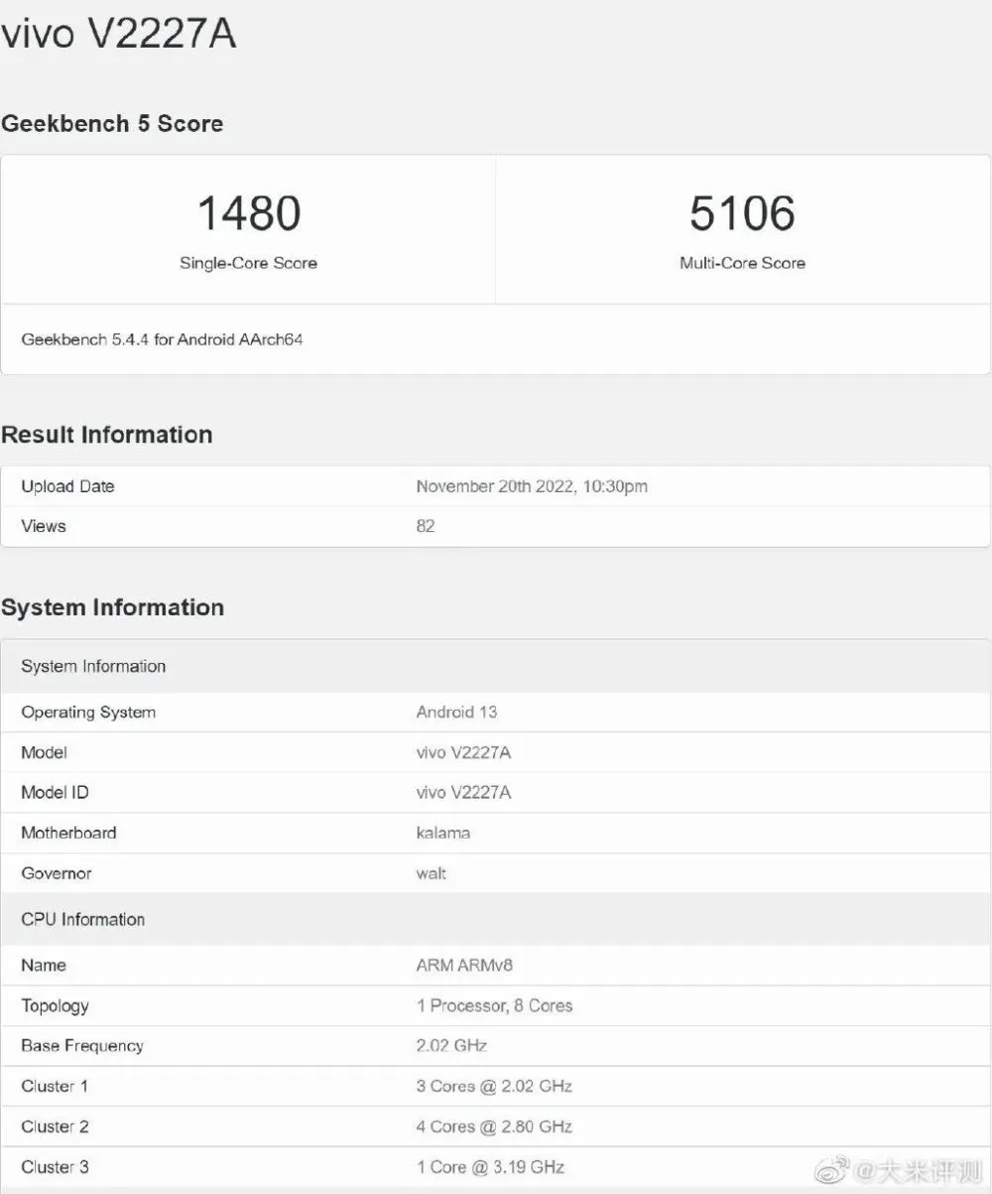Click the Geekbench 5 Score heading
Viewport: 992px width, 1194px height.
pos(112,124)
